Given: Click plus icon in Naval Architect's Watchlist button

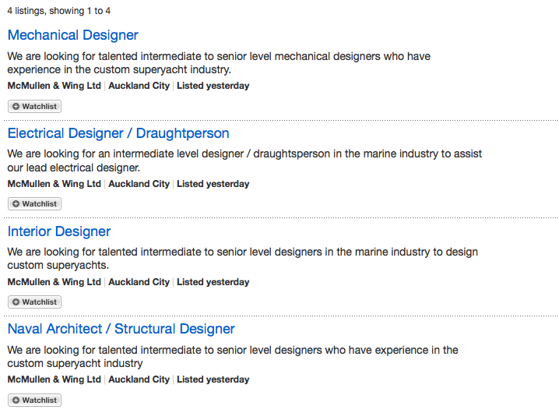Looking at the screenshot, I should pos(16,400).
